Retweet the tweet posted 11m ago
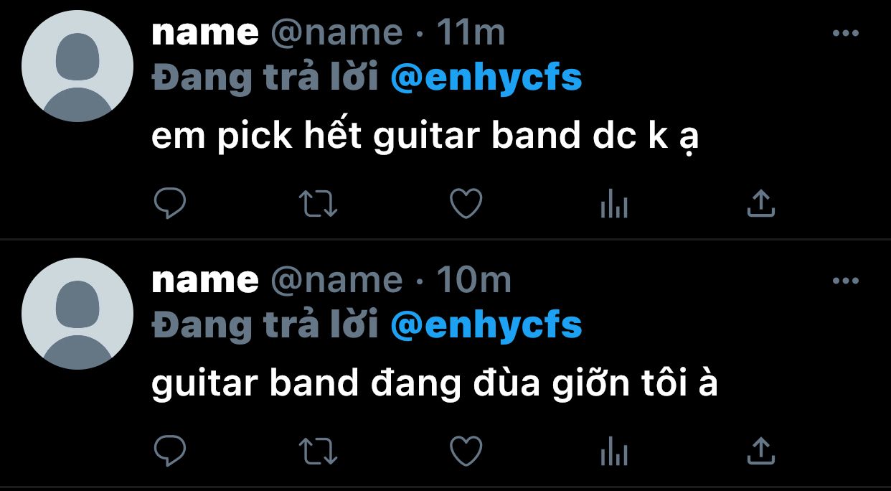Screen dimensions: 891x491 coord(318,205)
